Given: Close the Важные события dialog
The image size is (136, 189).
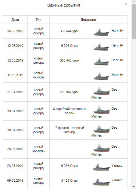Looking at the screenshot, I should (x=126, y=4).
